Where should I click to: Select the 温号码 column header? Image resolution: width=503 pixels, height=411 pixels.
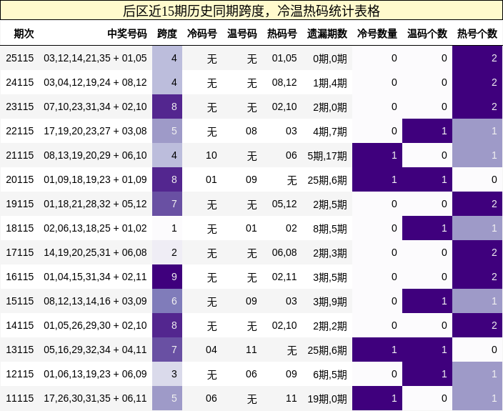(x=242, y=34)
